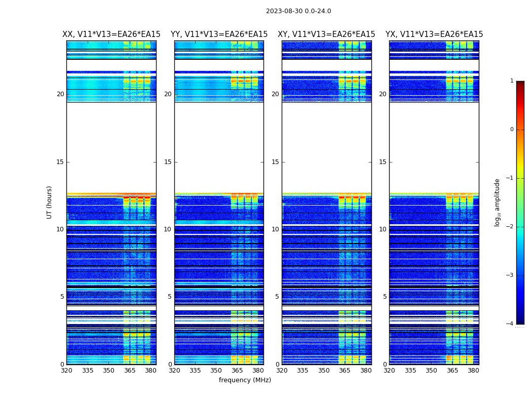Viewport: 532px width, 405px height.
Task: Click the 2023-08-30 0.0-24.0 figure title
Action: pos(298,11)
